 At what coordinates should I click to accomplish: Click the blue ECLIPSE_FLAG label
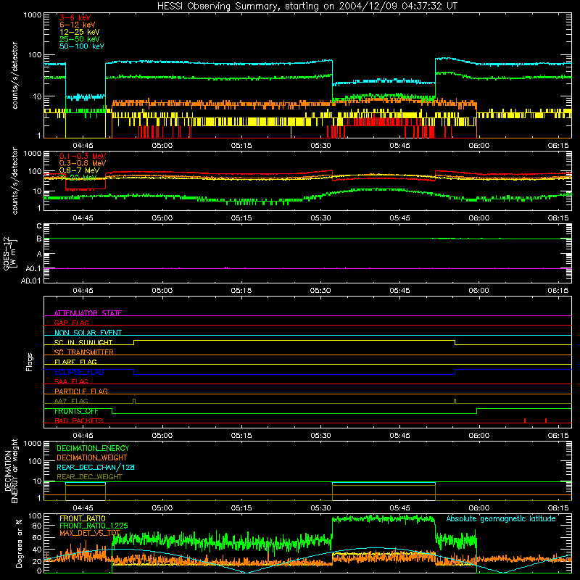tap(79, 372)
